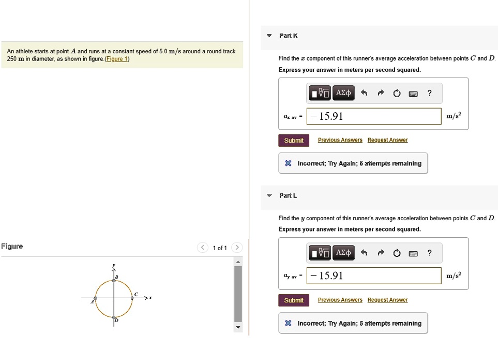Screen dimensions: 498x338
Task: Open the next figure with the right arrow
Action: click(237, 248)
